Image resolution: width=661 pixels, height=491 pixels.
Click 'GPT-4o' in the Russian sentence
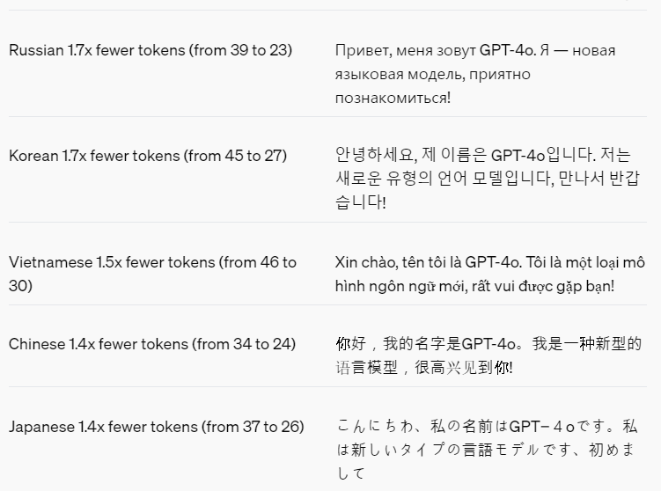508,50
